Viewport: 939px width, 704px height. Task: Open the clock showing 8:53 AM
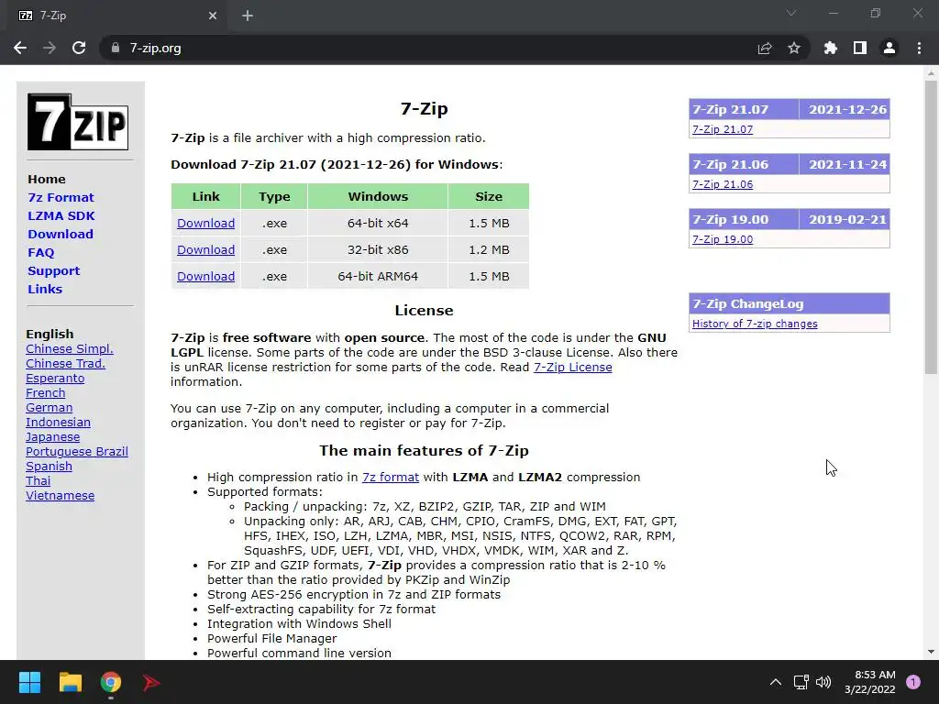(x=870, y=682)
